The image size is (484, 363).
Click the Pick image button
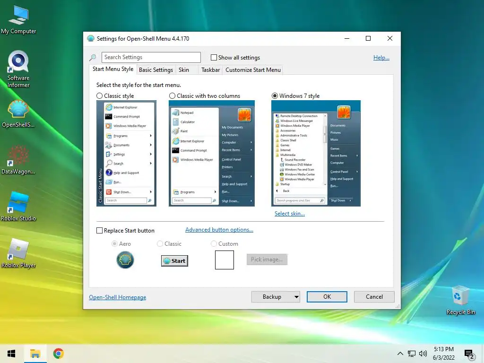(267, 259)
